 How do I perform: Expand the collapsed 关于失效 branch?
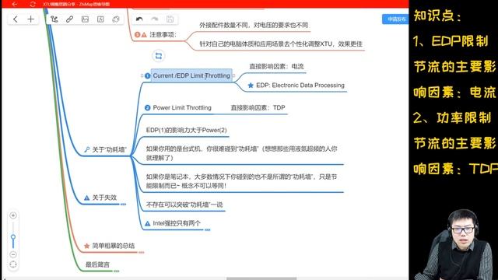[x=123, y=204]
